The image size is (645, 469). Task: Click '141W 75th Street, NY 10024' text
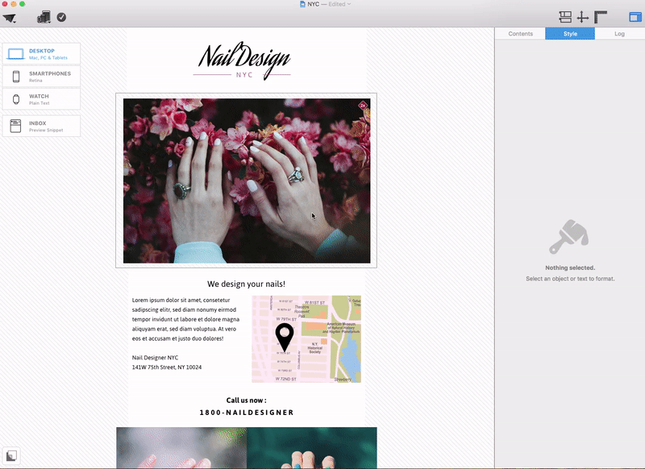[x=167, y=367]
